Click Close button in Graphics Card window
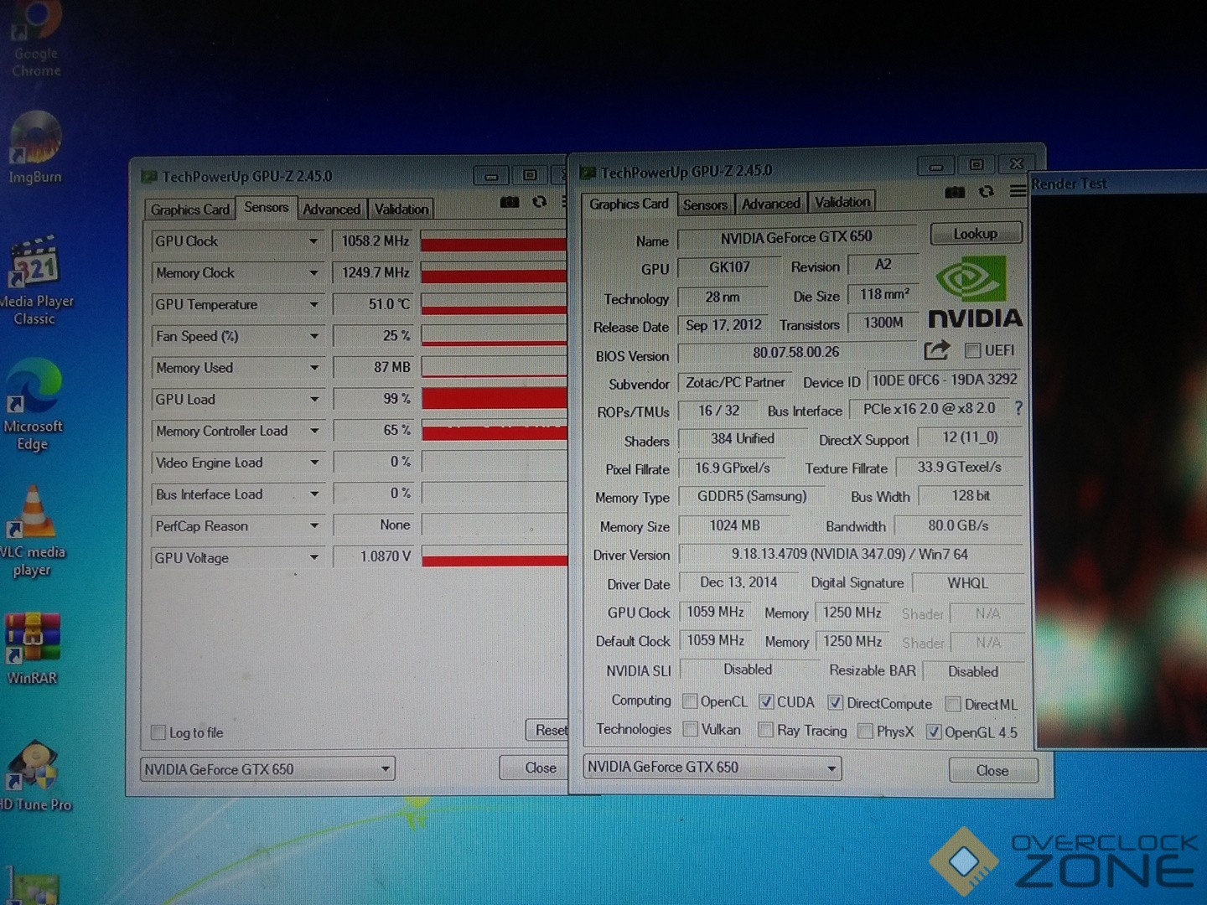The image size is (1207, 905). coord(992,770)
